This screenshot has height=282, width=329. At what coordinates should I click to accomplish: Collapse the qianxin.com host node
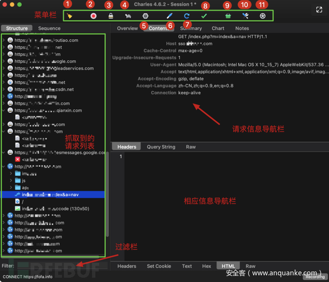pos(4,110)
